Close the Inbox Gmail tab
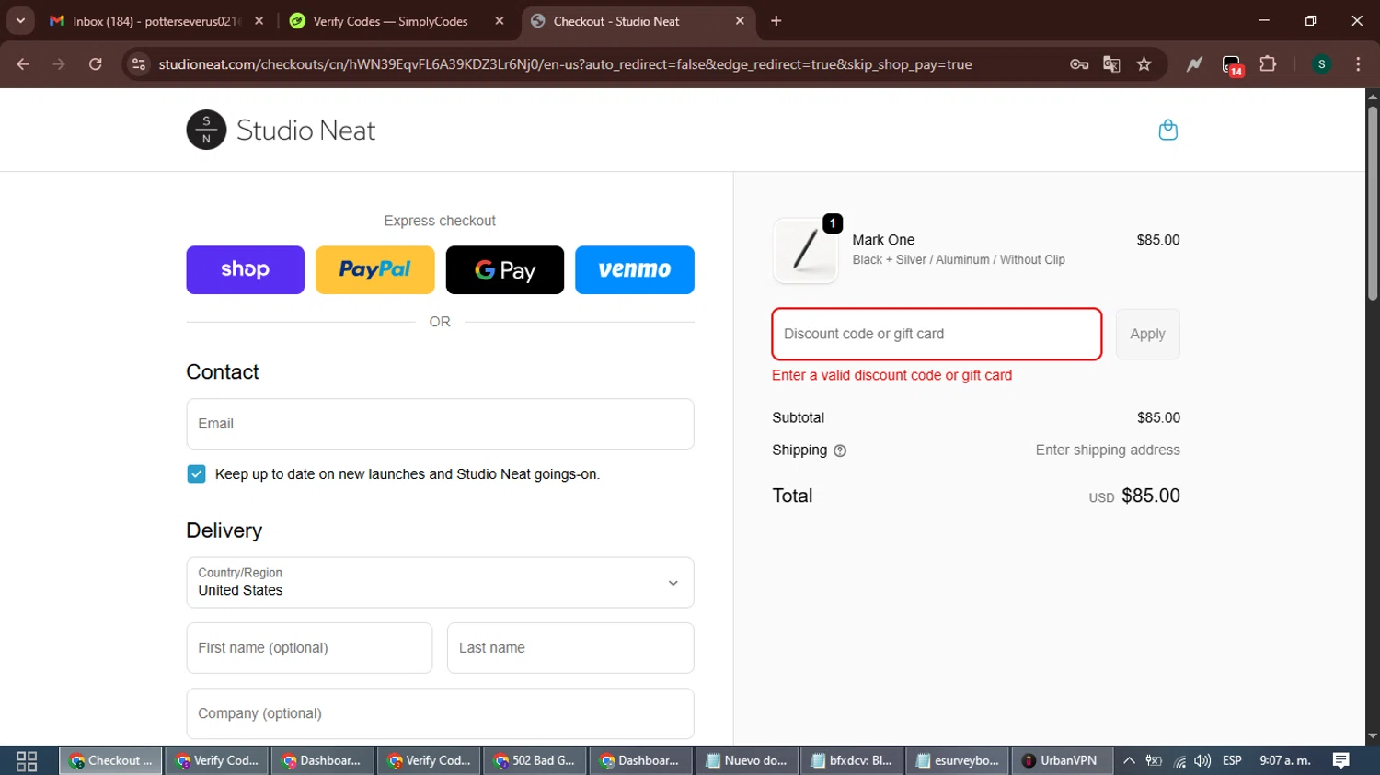1380x775 pixels. pyautogui.click(x=259, y=21)
